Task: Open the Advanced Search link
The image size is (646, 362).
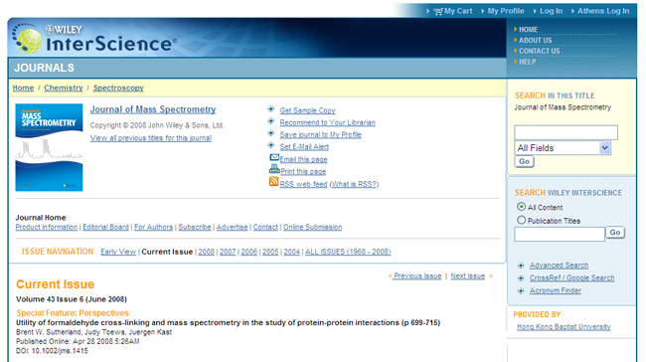Action: click(x=559, y=266)
